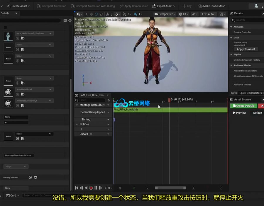Click the Apply To Asset button

(246, 49)
